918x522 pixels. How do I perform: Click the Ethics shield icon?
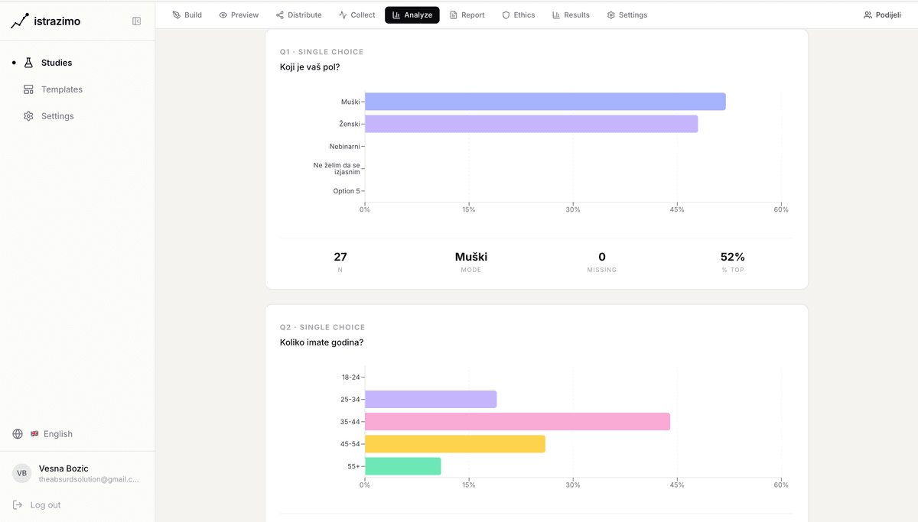click(506, 15)
